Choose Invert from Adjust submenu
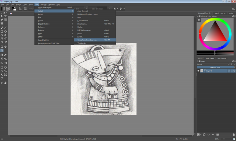This screenshot has width=236, height=141. pyautogui.click(x=95, y=33)
